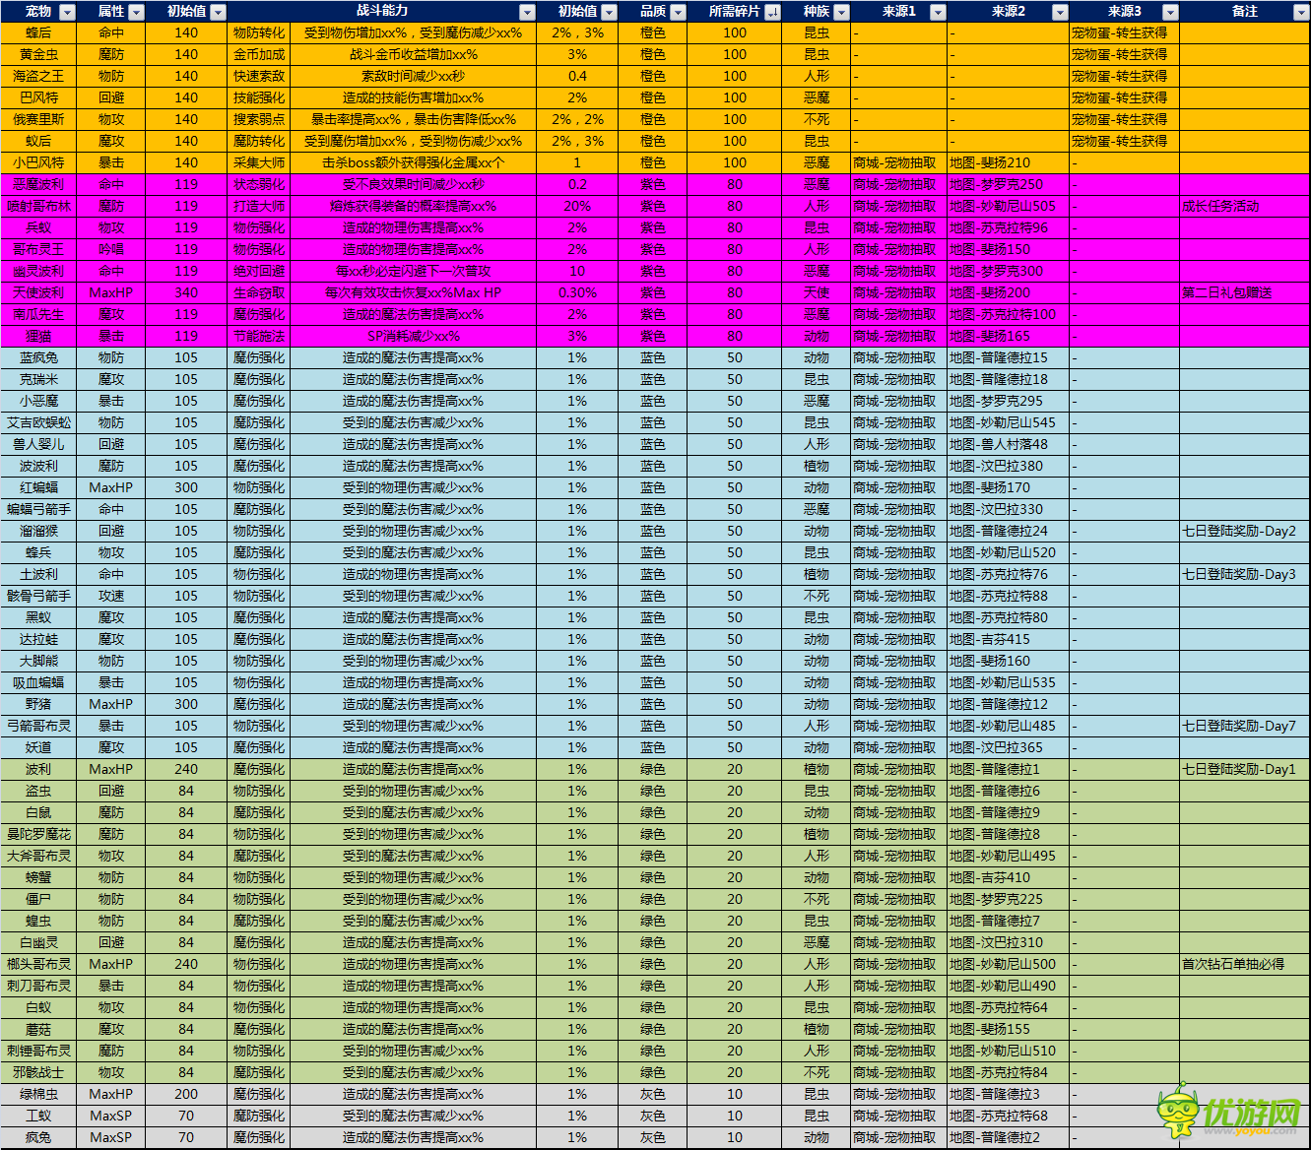
Task: Select the skill cell 节能施法
Action: [x=259, y=336]
